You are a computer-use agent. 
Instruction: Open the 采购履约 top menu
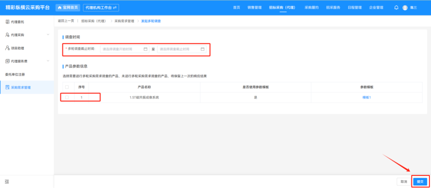[312, 8]
